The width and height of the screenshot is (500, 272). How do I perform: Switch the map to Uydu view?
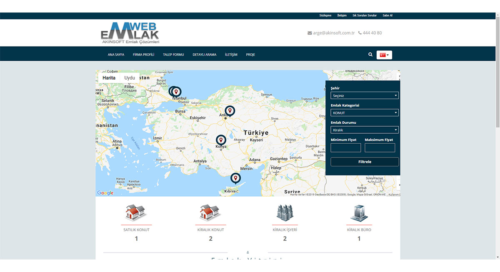point(129,77)
